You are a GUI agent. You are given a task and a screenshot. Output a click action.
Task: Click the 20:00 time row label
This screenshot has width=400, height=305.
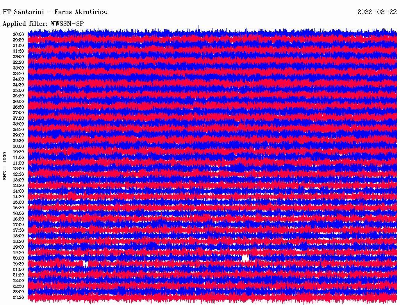coord(18,258)
